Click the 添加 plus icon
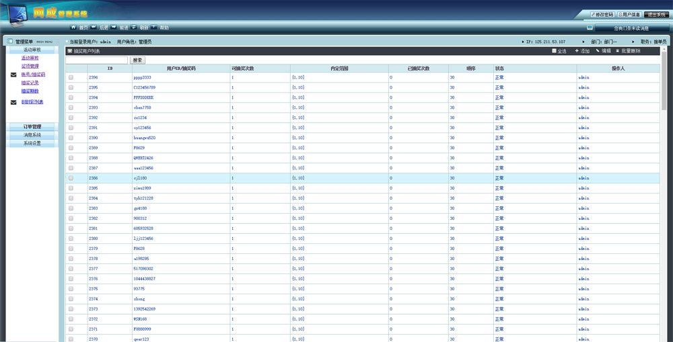 [x=577, y=50]
